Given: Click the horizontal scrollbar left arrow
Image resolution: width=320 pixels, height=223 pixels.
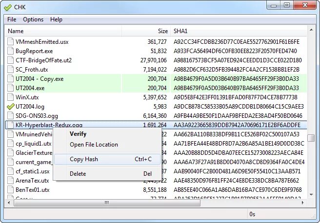Looking at the screenshot, I should 9,203.
